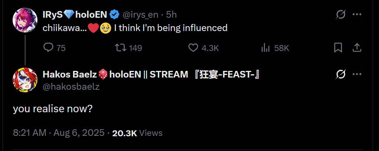Screen dimensions: 379x151
Task: Open the 5h timestamp link
Action: tap(171, 15)
